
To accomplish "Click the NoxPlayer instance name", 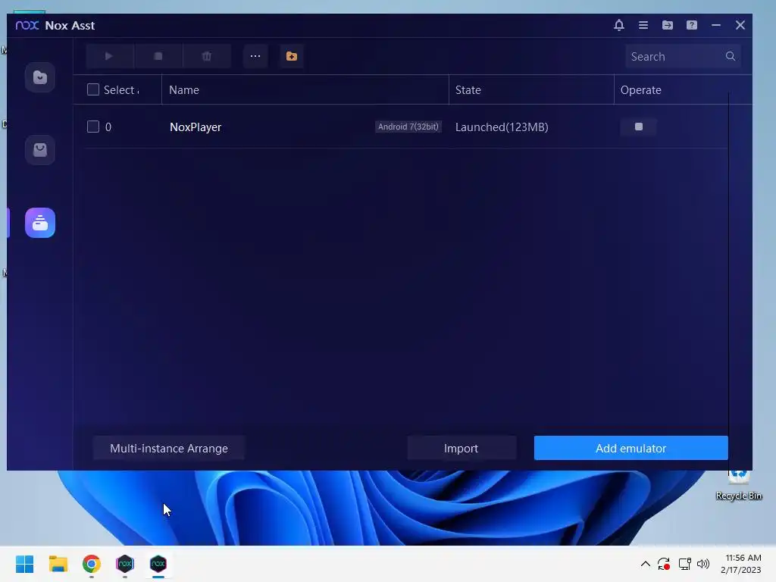I will 196,127.
